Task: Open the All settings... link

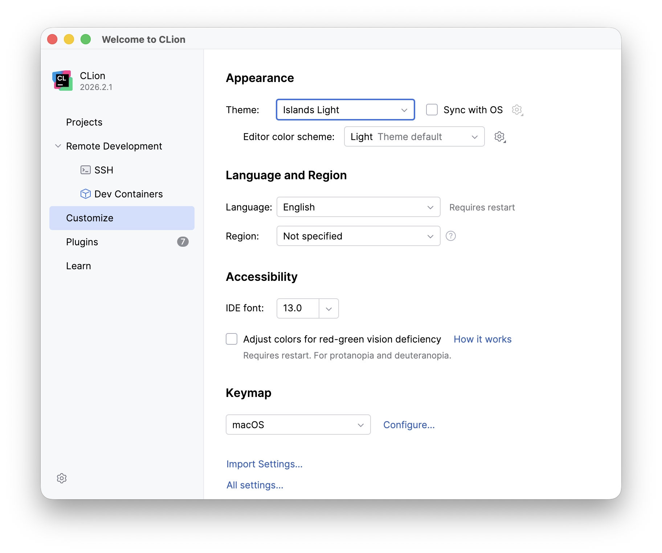Action: (x=255, y=485)
